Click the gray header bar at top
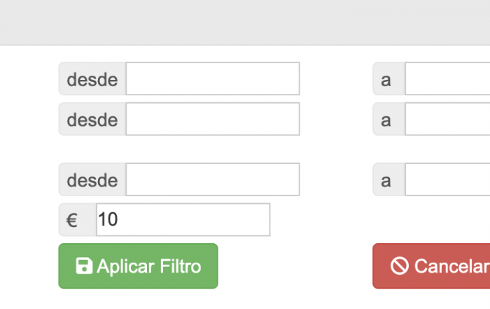Image resolution: width=490 pixels, height=309 pixels. 245,21
